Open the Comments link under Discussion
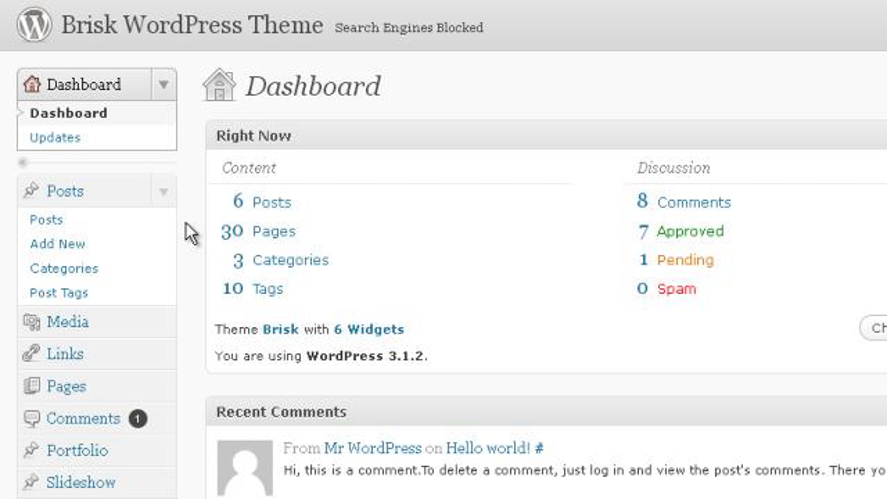The image size is (887, 499). click(694, 203)
